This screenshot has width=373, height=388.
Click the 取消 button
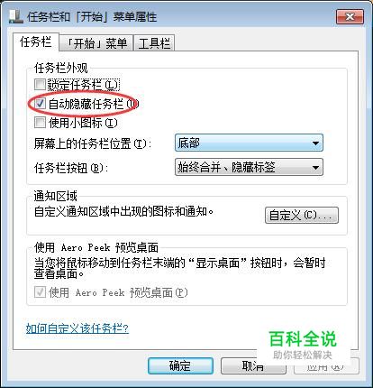click(x=253, y=365)
